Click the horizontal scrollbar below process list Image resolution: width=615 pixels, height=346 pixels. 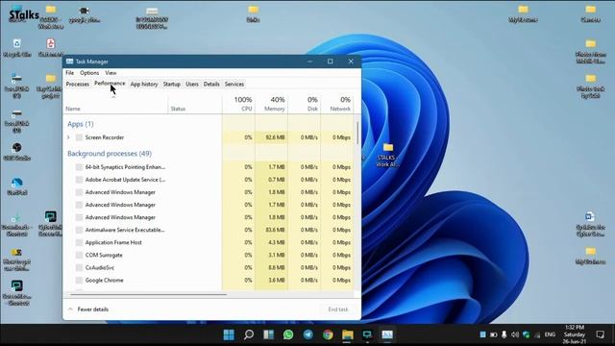(x=148, y=294)
